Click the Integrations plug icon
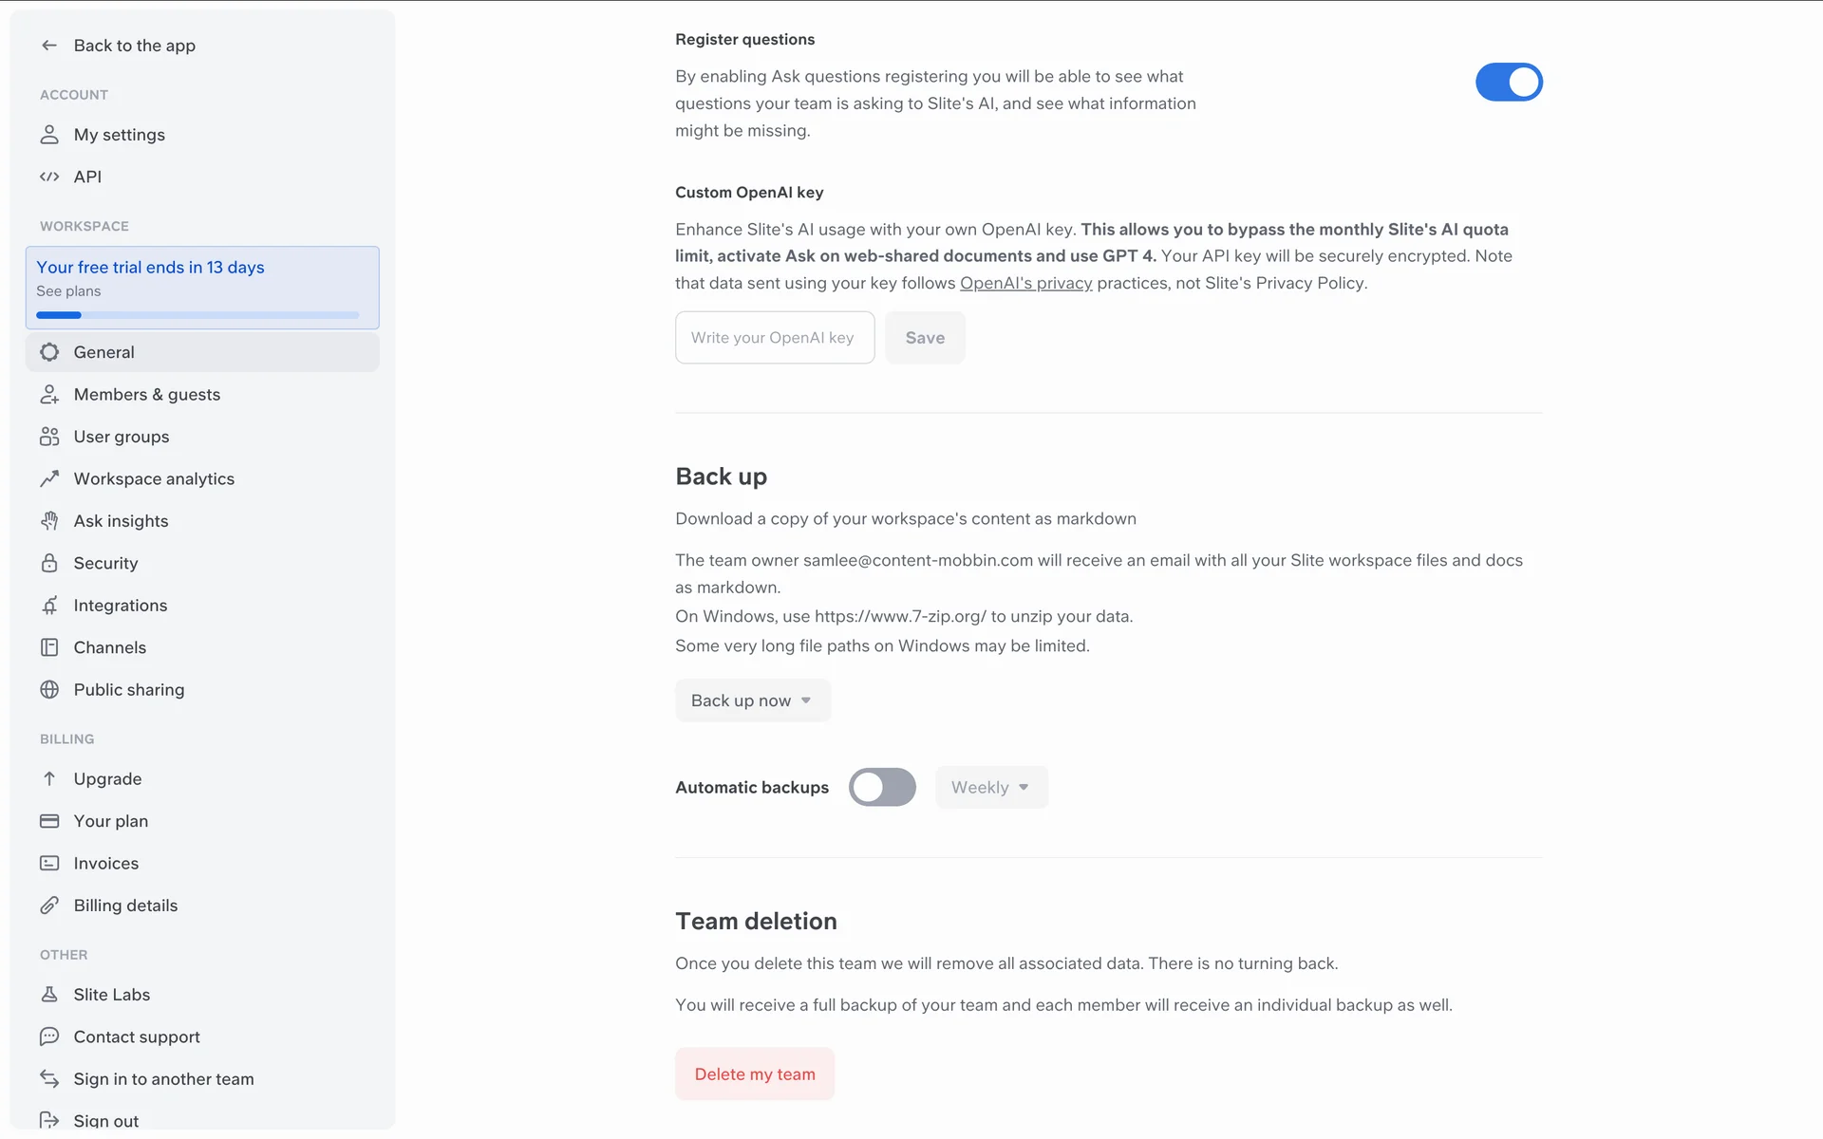 (49, 606)
